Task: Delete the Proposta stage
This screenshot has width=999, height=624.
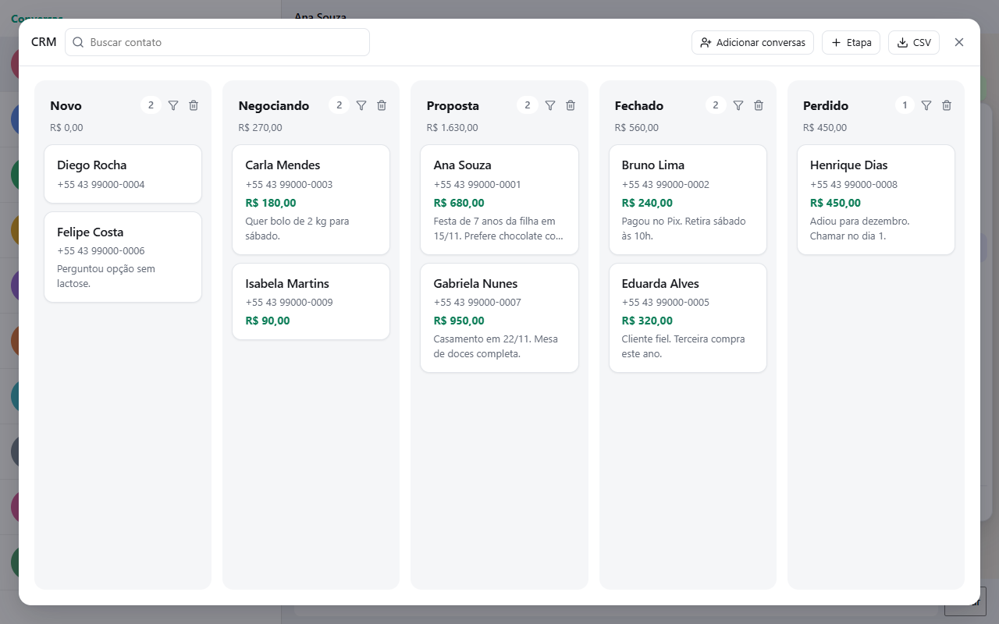Action: pos(571,105)
